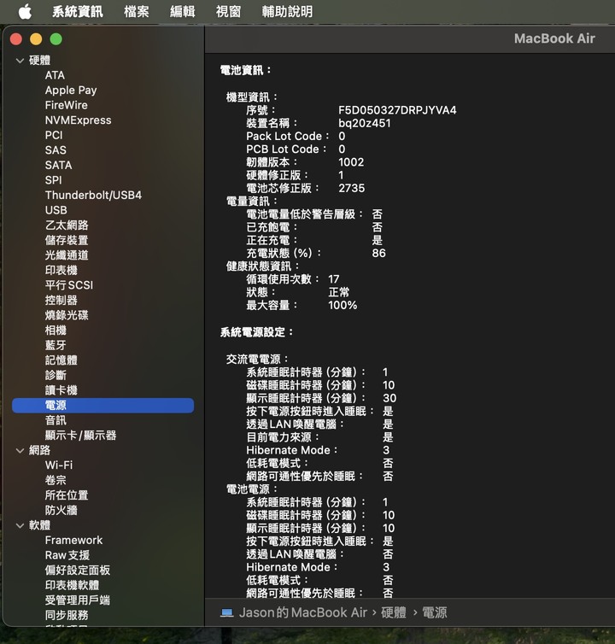
Task: Select 卷宗 under 網路
Action: coord(56,480)
